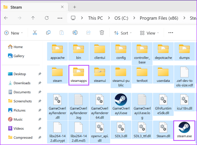Select SDL3.dll file
Image resolution: width=197 pixels, height=145 pixels.
click(121, 130)
